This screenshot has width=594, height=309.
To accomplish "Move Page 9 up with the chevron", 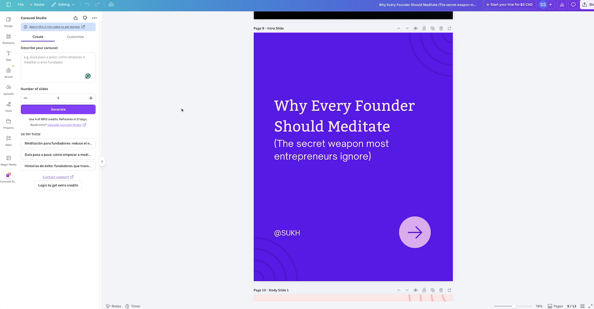I will point(398,28).
